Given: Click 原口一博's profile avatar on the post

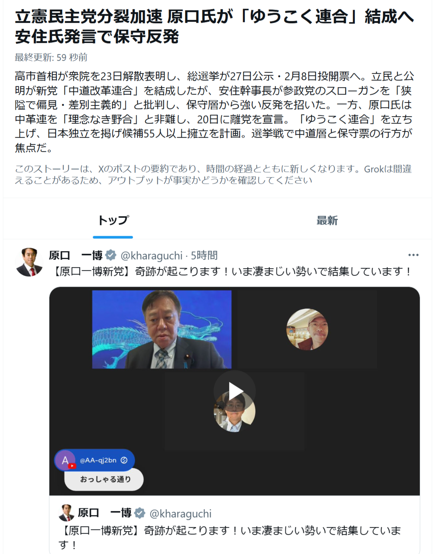Looking at the screenshot, I should 29,262.
